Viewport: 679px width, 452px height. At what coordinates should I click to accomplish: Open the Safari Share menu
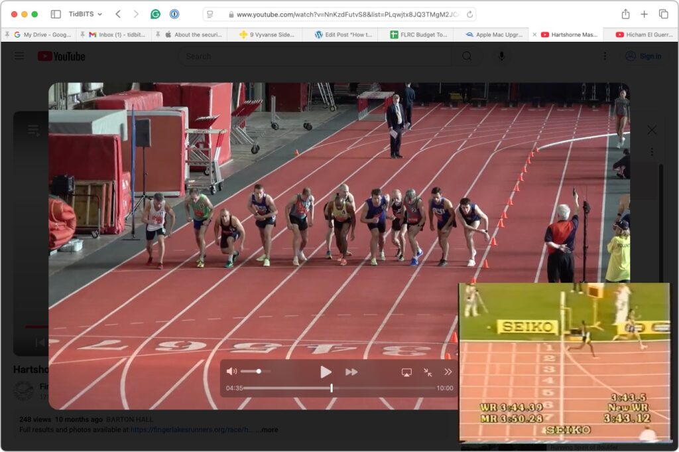[625, 14]
